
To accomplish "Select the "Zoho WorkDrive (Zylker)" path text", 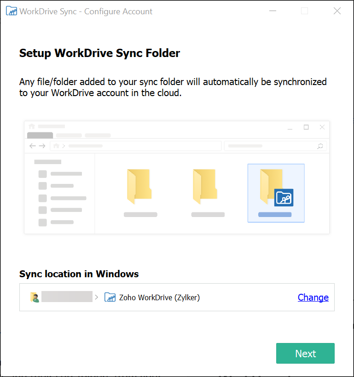I will point(159,297).
